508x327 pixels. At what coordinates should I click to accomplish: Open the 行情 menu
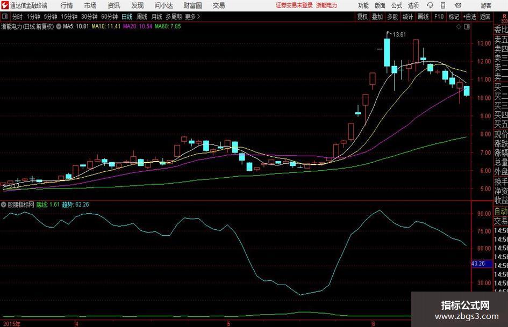point(67,5)
